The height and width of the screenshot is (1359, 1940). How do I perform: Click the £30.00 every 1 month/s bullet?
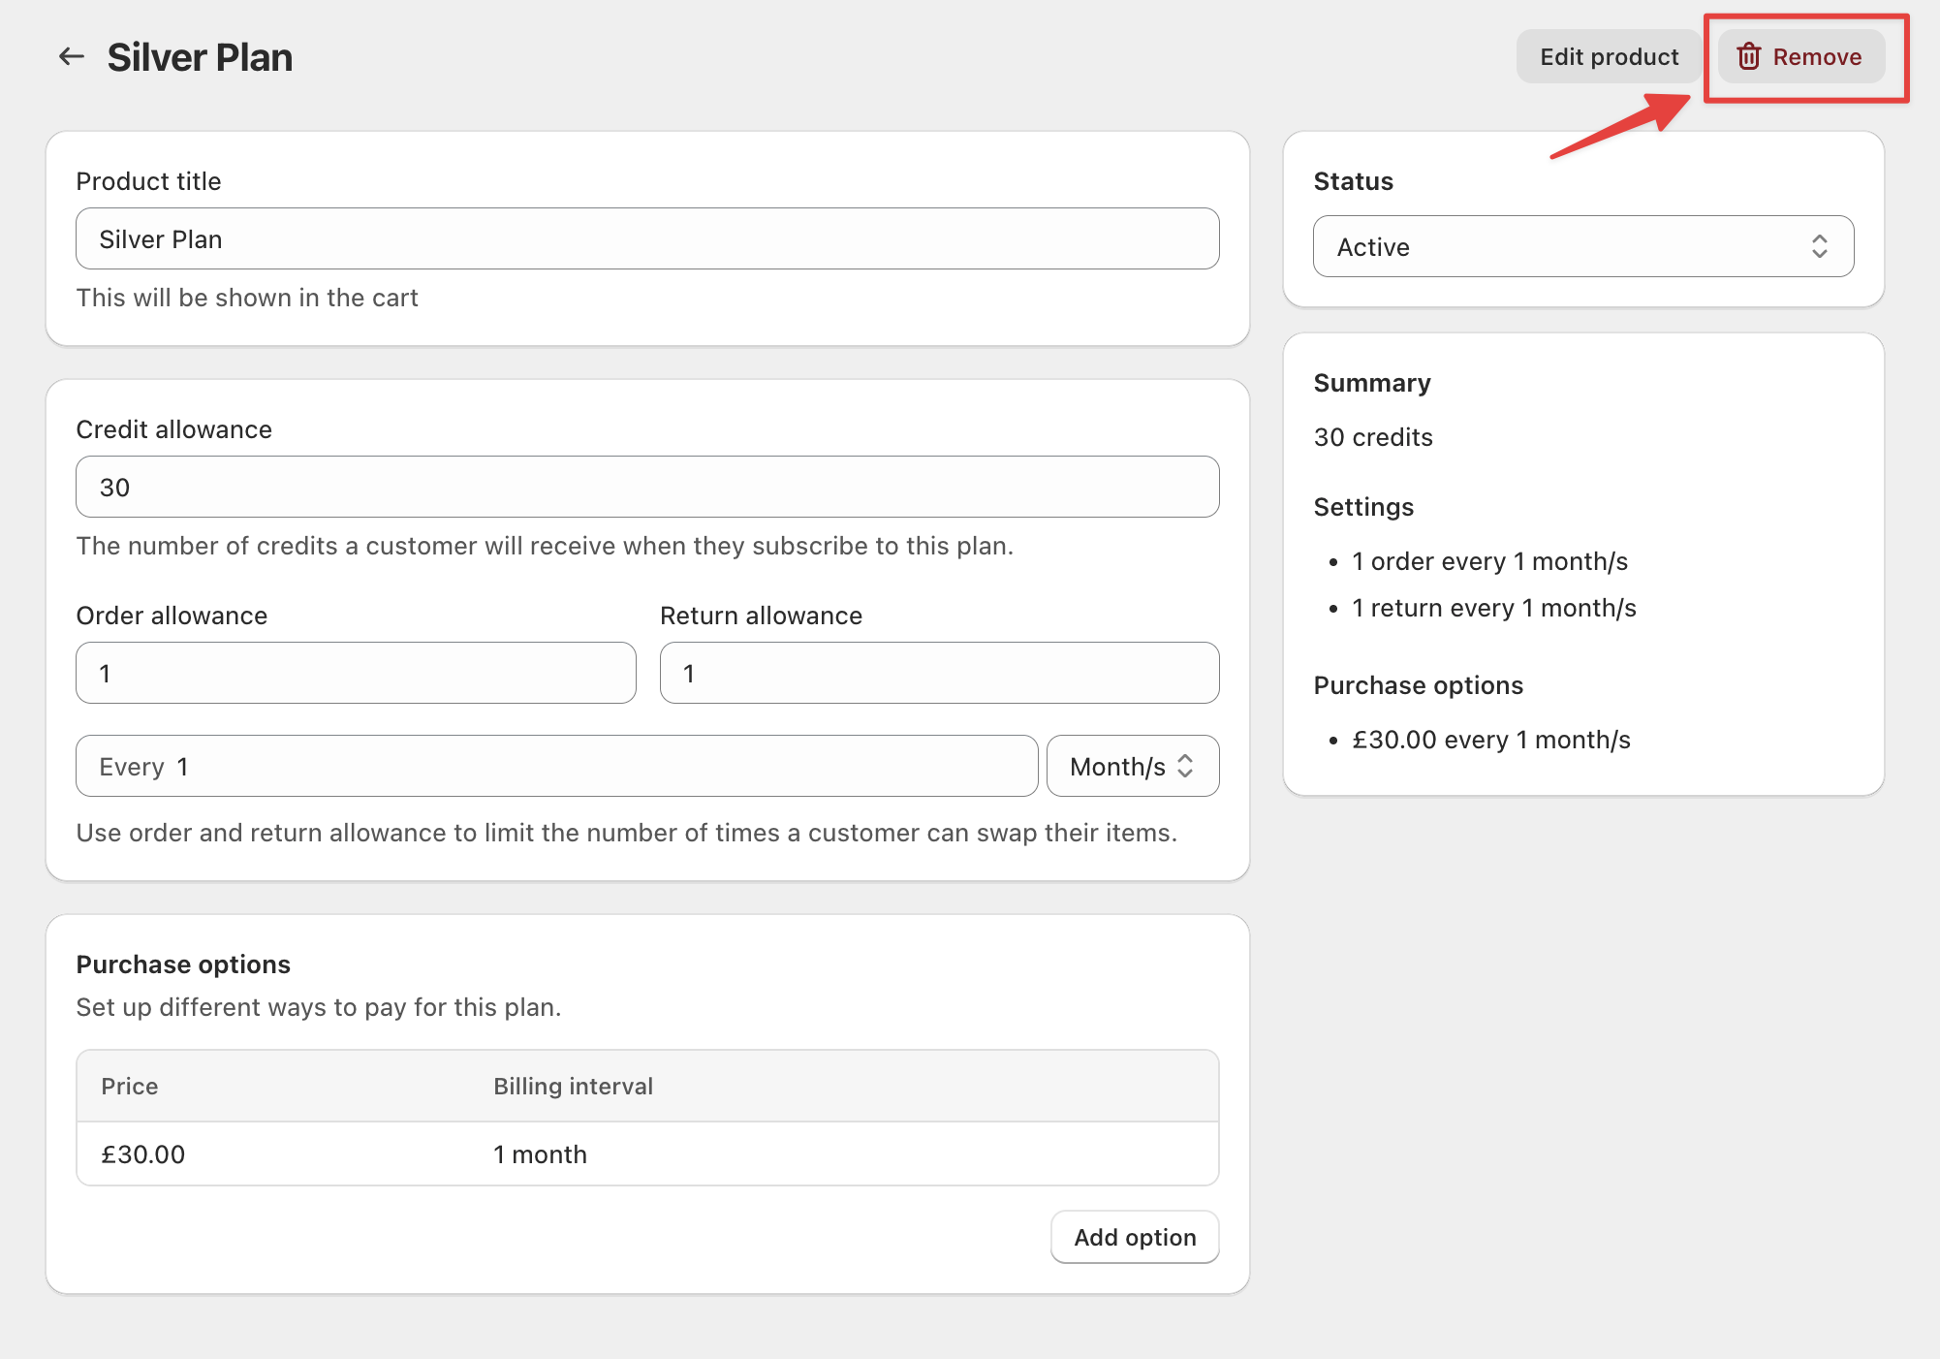coord(1491,739)
